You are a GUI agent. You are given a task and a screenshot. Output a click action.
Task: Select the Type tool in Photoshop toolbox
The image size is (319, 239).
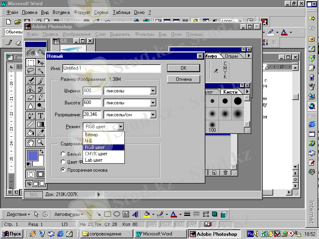click(x=41, y=116)
